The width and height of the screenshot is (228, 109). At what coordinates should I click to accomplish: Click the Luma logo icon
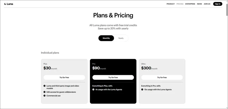click(5, 4)
